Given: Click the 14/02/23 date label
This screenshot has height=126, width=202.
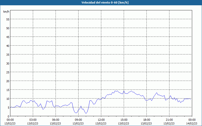Looking at the screenshot, I should pos(192,123).
